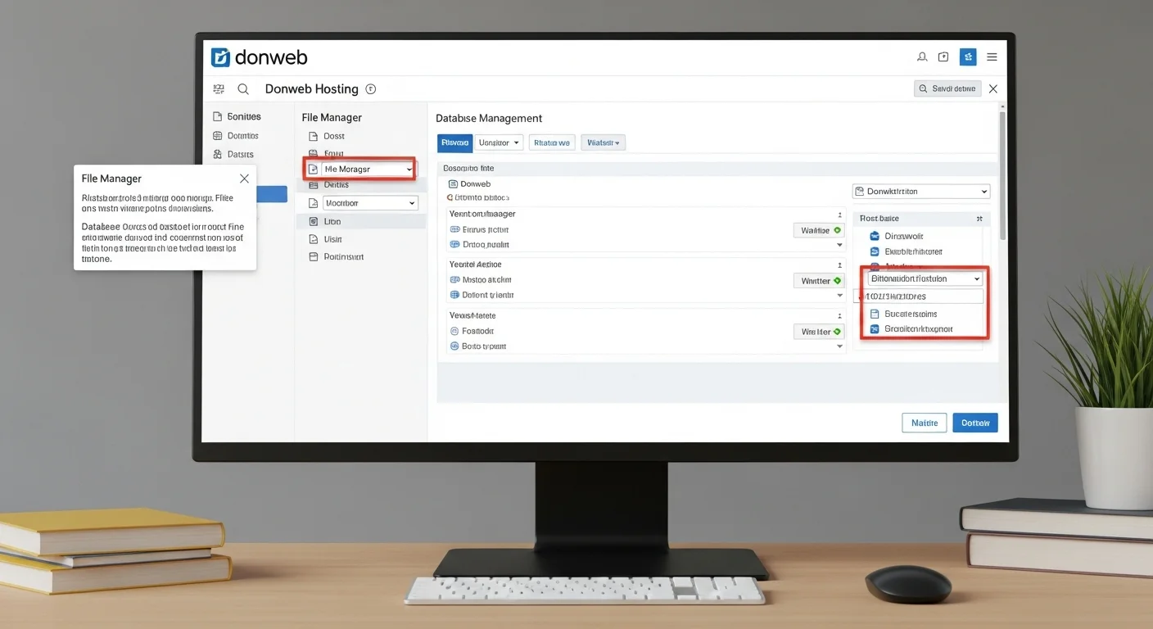The height and width of the screenshot is (629, 1153).
Task: Close the File Manager tooltip popup
Action: click(244, 179)
